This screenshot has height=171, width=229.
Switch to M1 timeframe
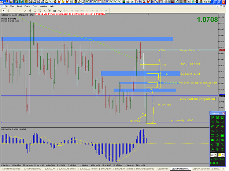click(x=67, y=11)
